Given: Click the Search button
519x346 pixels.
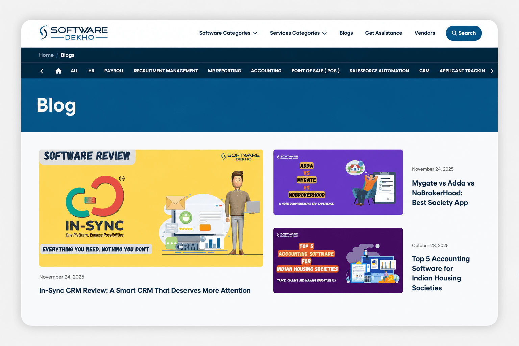Looking at the screenshot, I should (x=464, y=33).
